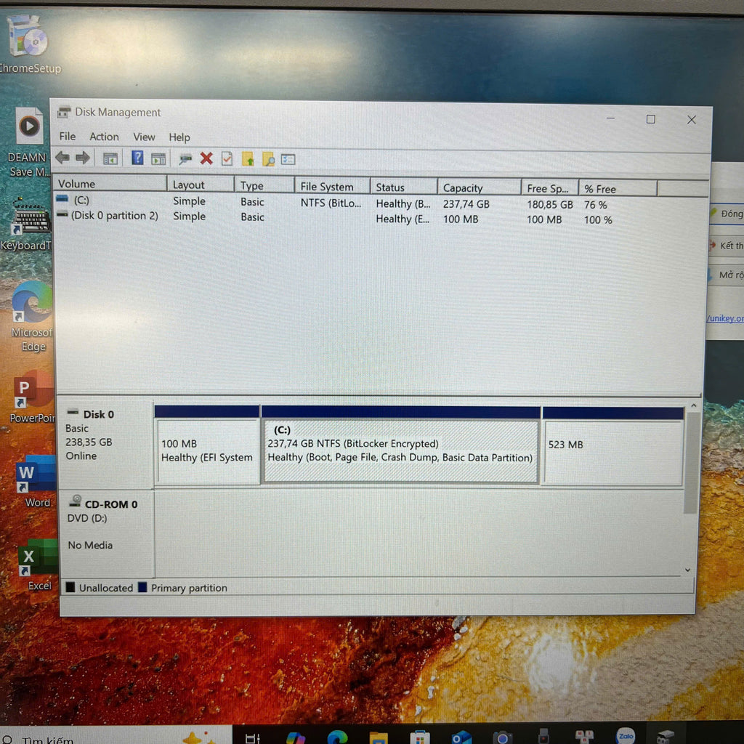Click the Forward arrow toolbar icon
This screenshot has width=744, height=744.
coord(83,158)
